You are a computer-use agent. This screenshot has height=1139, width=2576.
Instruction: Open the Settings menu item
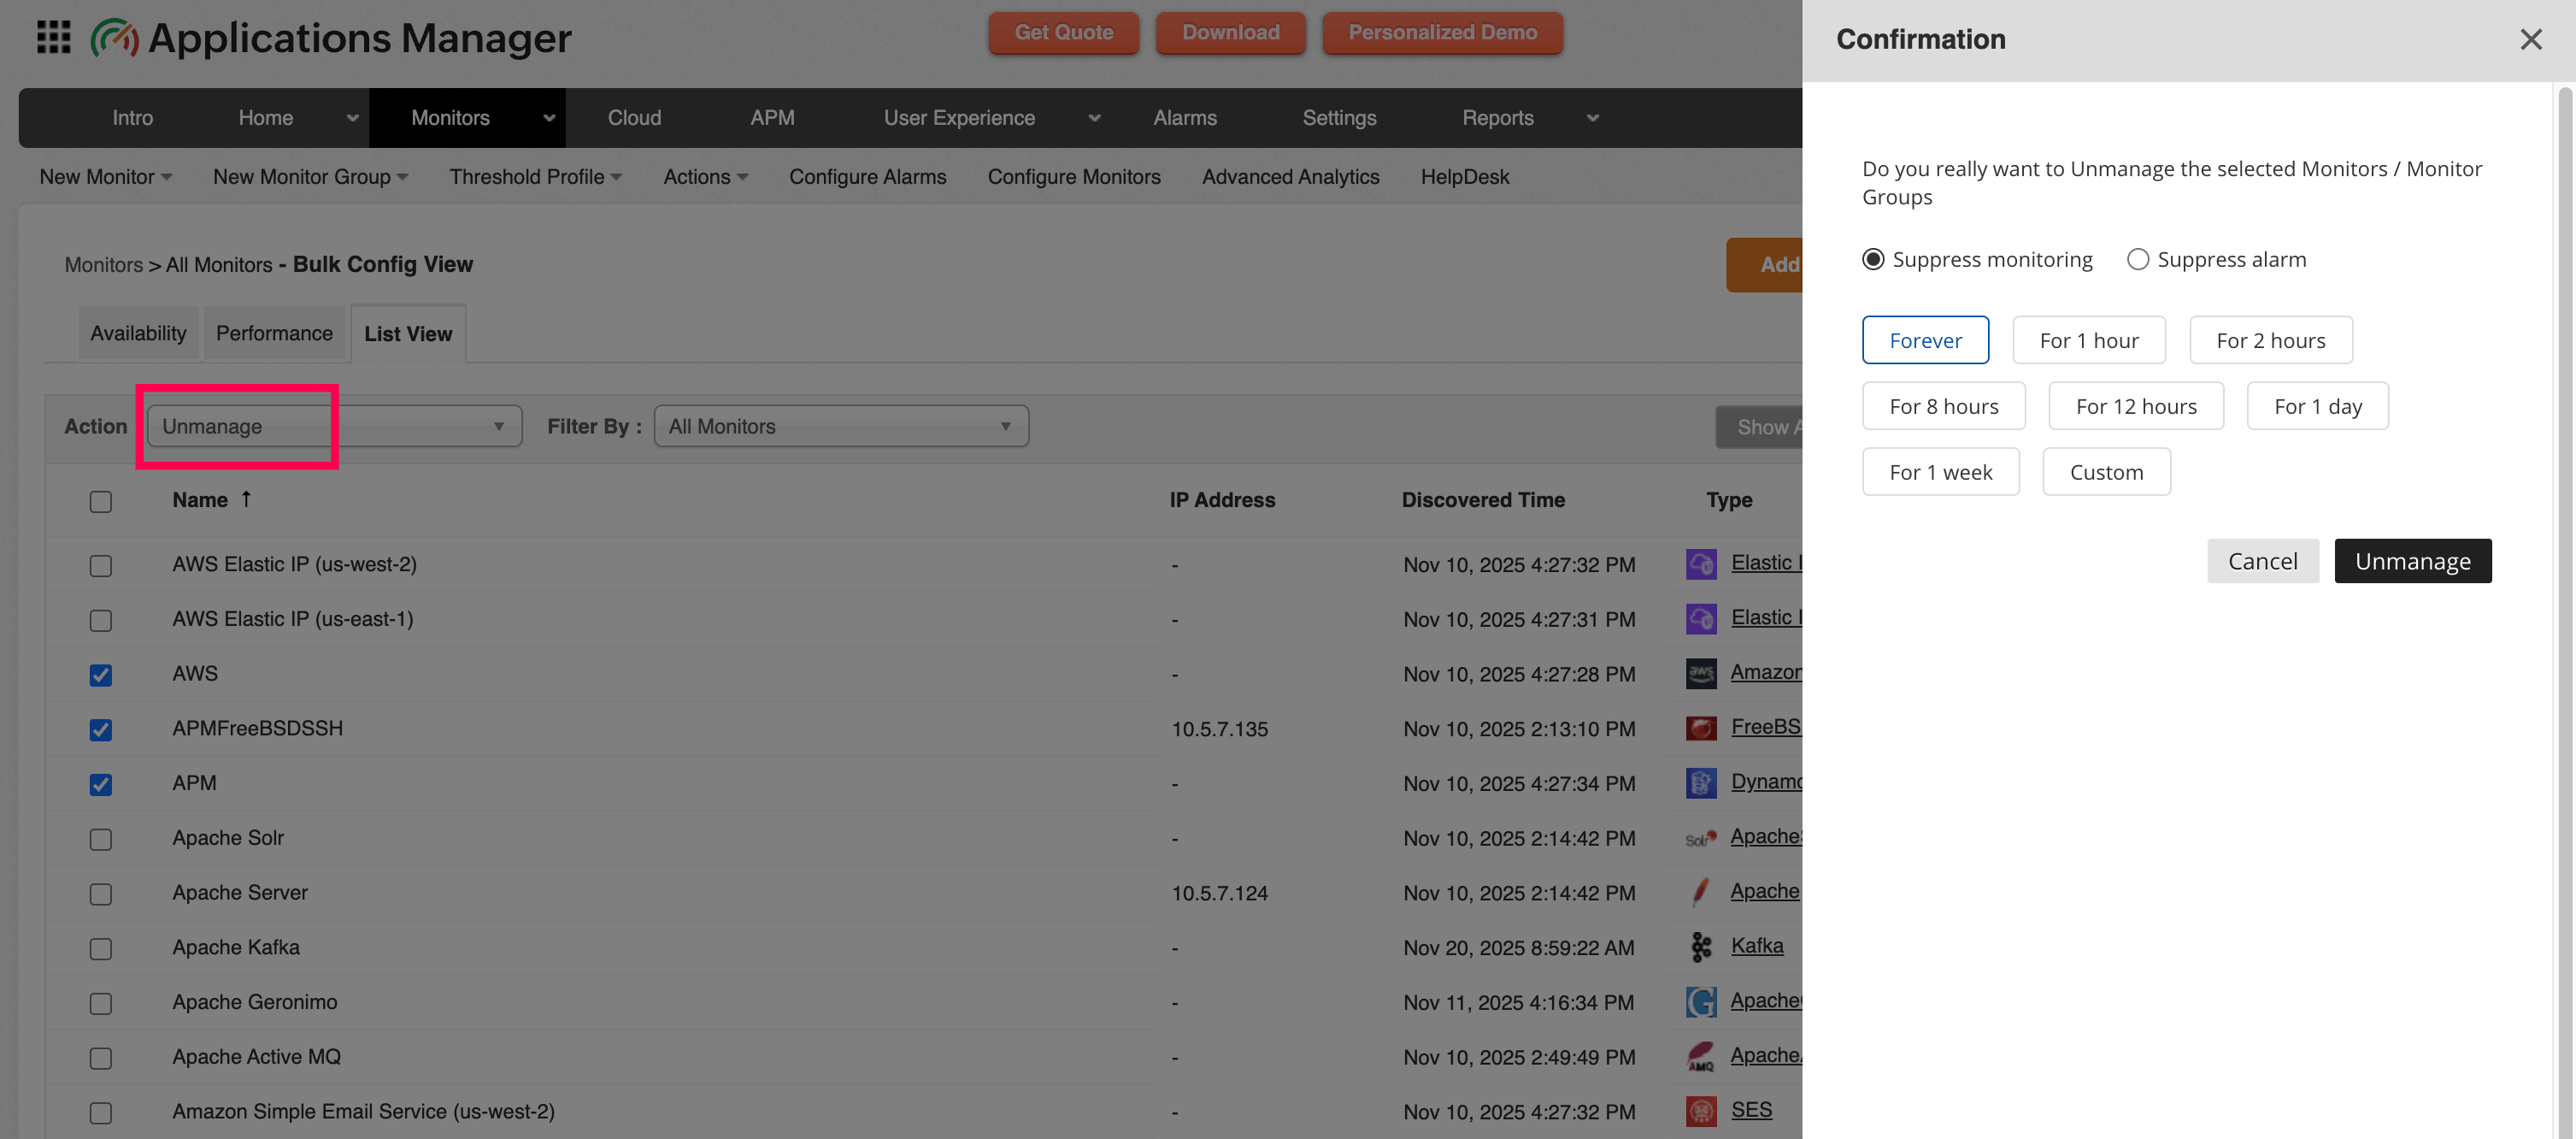[x=1339, y=118]
